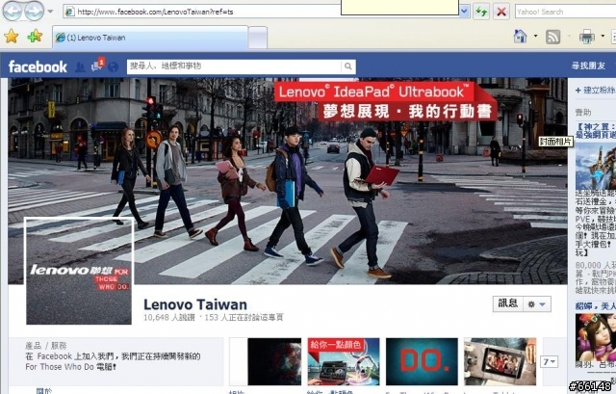This screenshot has width=616, height=394.
Task: Click the Home page icon in toolbar
Action: point(520,37)
